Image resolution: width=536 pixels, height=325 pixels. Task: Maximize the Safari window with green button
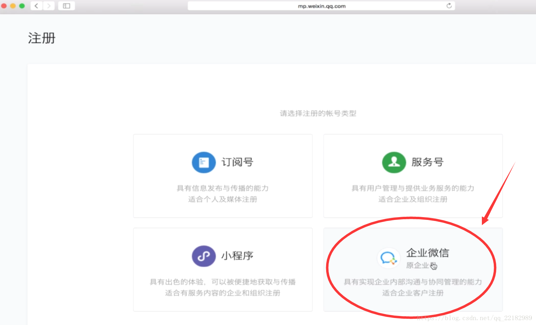22,6
